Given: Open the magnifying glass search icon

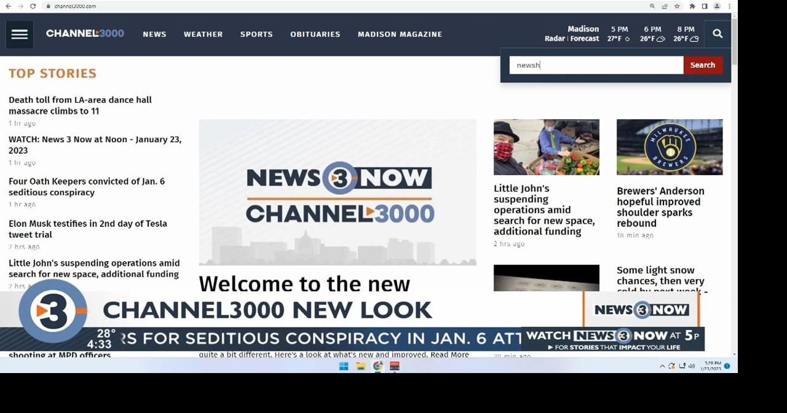Looking at the screenshot, I should (717, 34).
